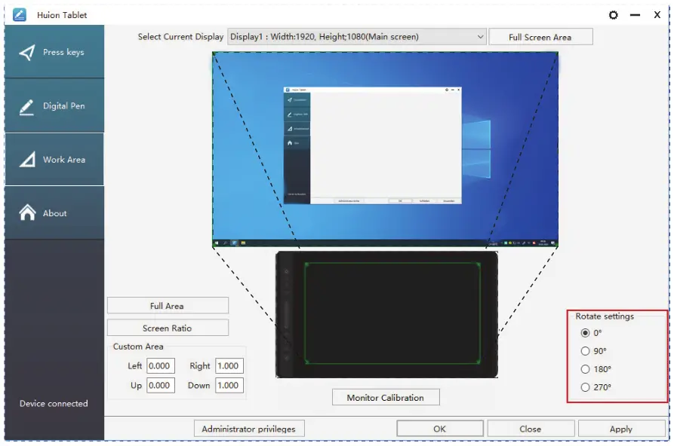Open the Select Current Display dropdown

point(480,36)
